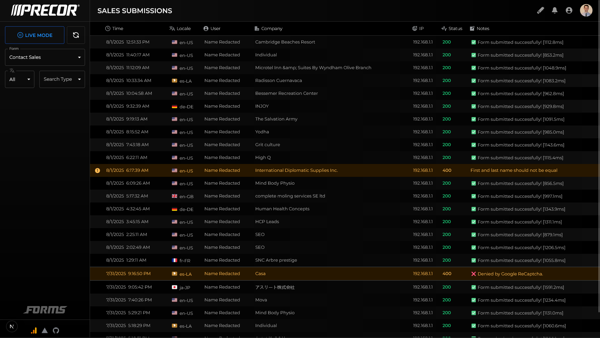Click the Next.js N circle icon
The image size is (600, 338).
click(x=12, y=327)
